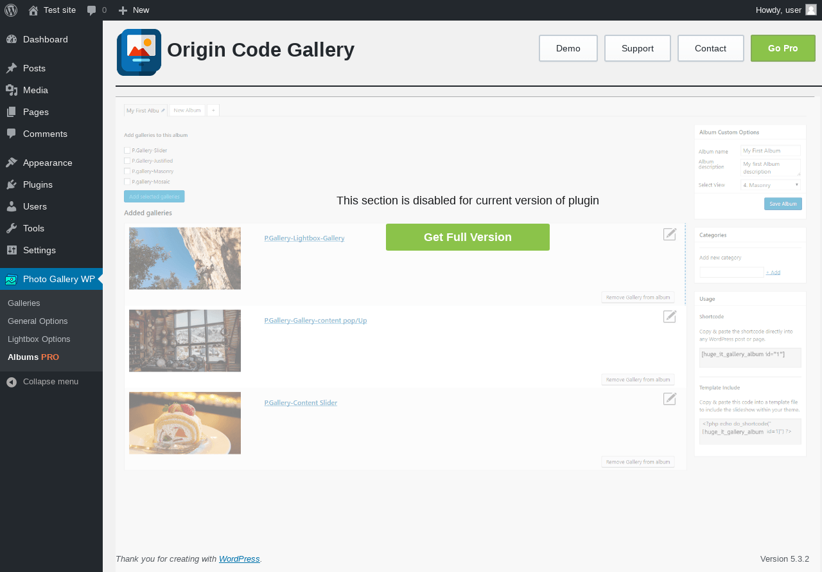Click the Album name input field
Screen dimensions: 822x572
pos(771,151)
